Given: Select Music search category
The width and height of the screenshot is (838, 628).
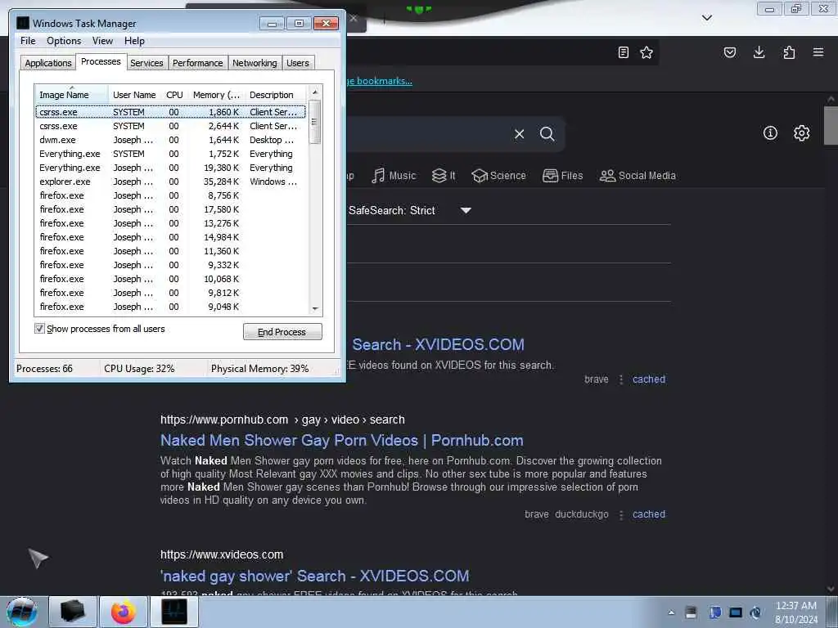Looking at the screenshot, I should pyautogui.click(x=394, y=176).
